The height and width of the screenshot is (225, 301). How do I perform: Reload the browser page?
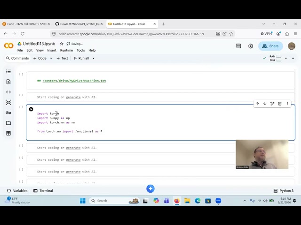tap(23, 34)
